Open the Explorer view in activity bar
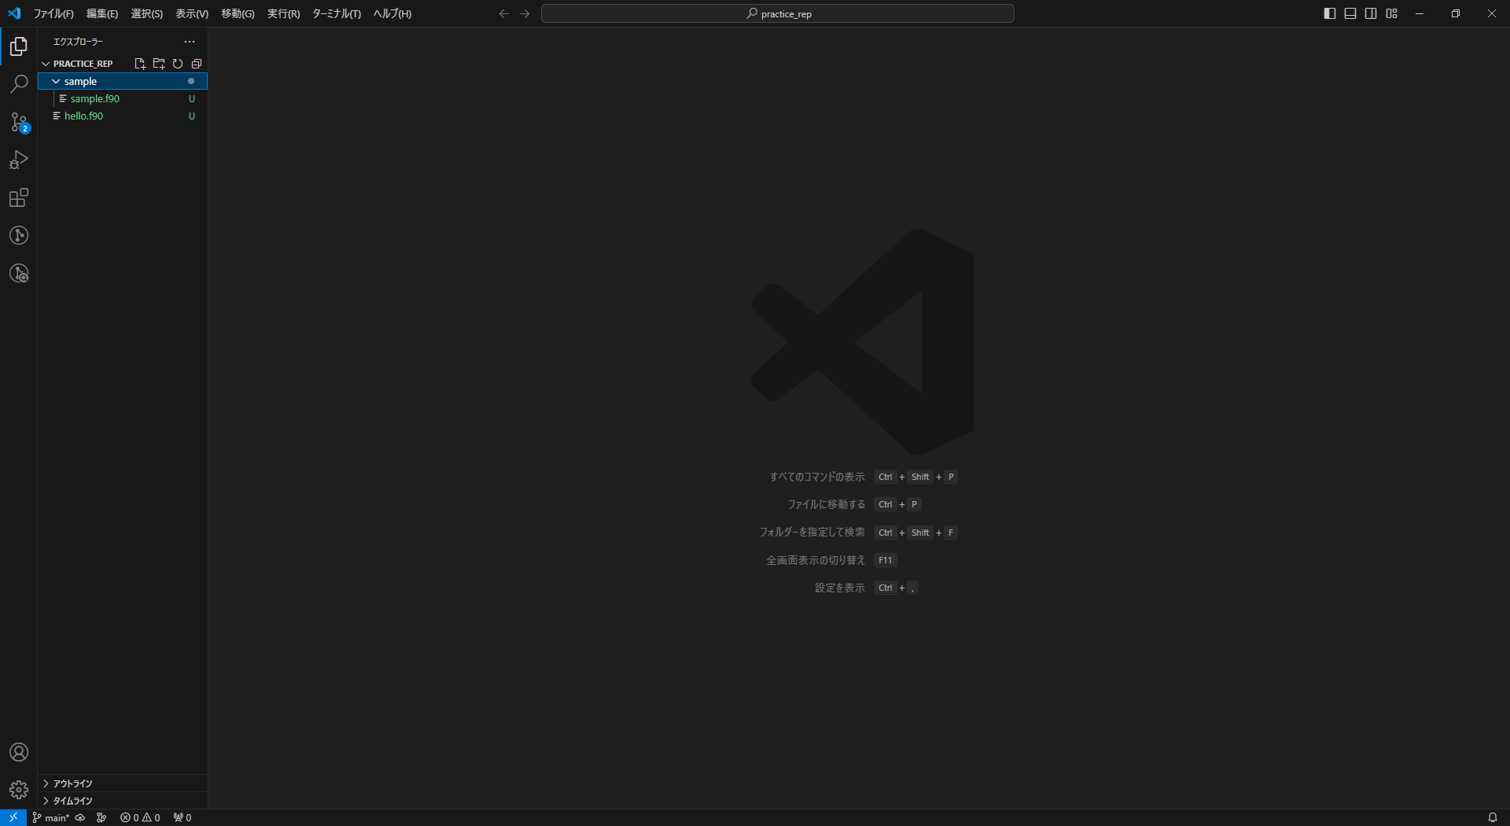1510x826 pixels. pyautogui.click(x=19, y=47)
